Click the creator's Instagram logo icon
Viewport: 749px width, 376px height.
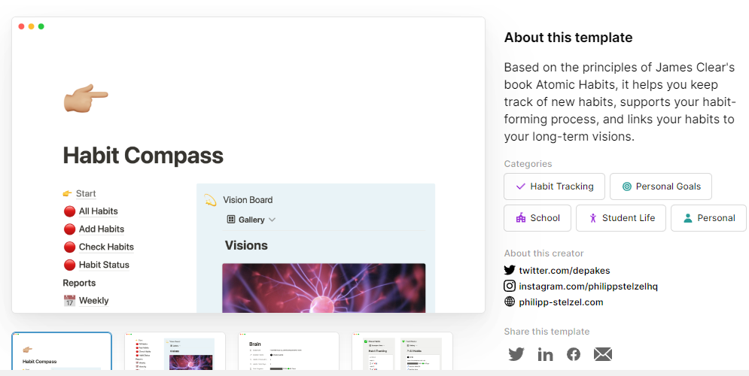[510, 286]
